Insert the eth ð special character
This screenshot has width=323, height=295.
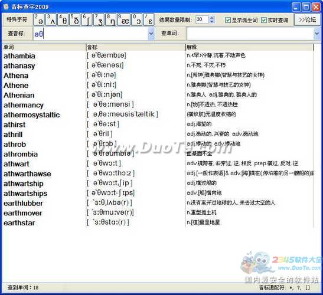(75, 19)
